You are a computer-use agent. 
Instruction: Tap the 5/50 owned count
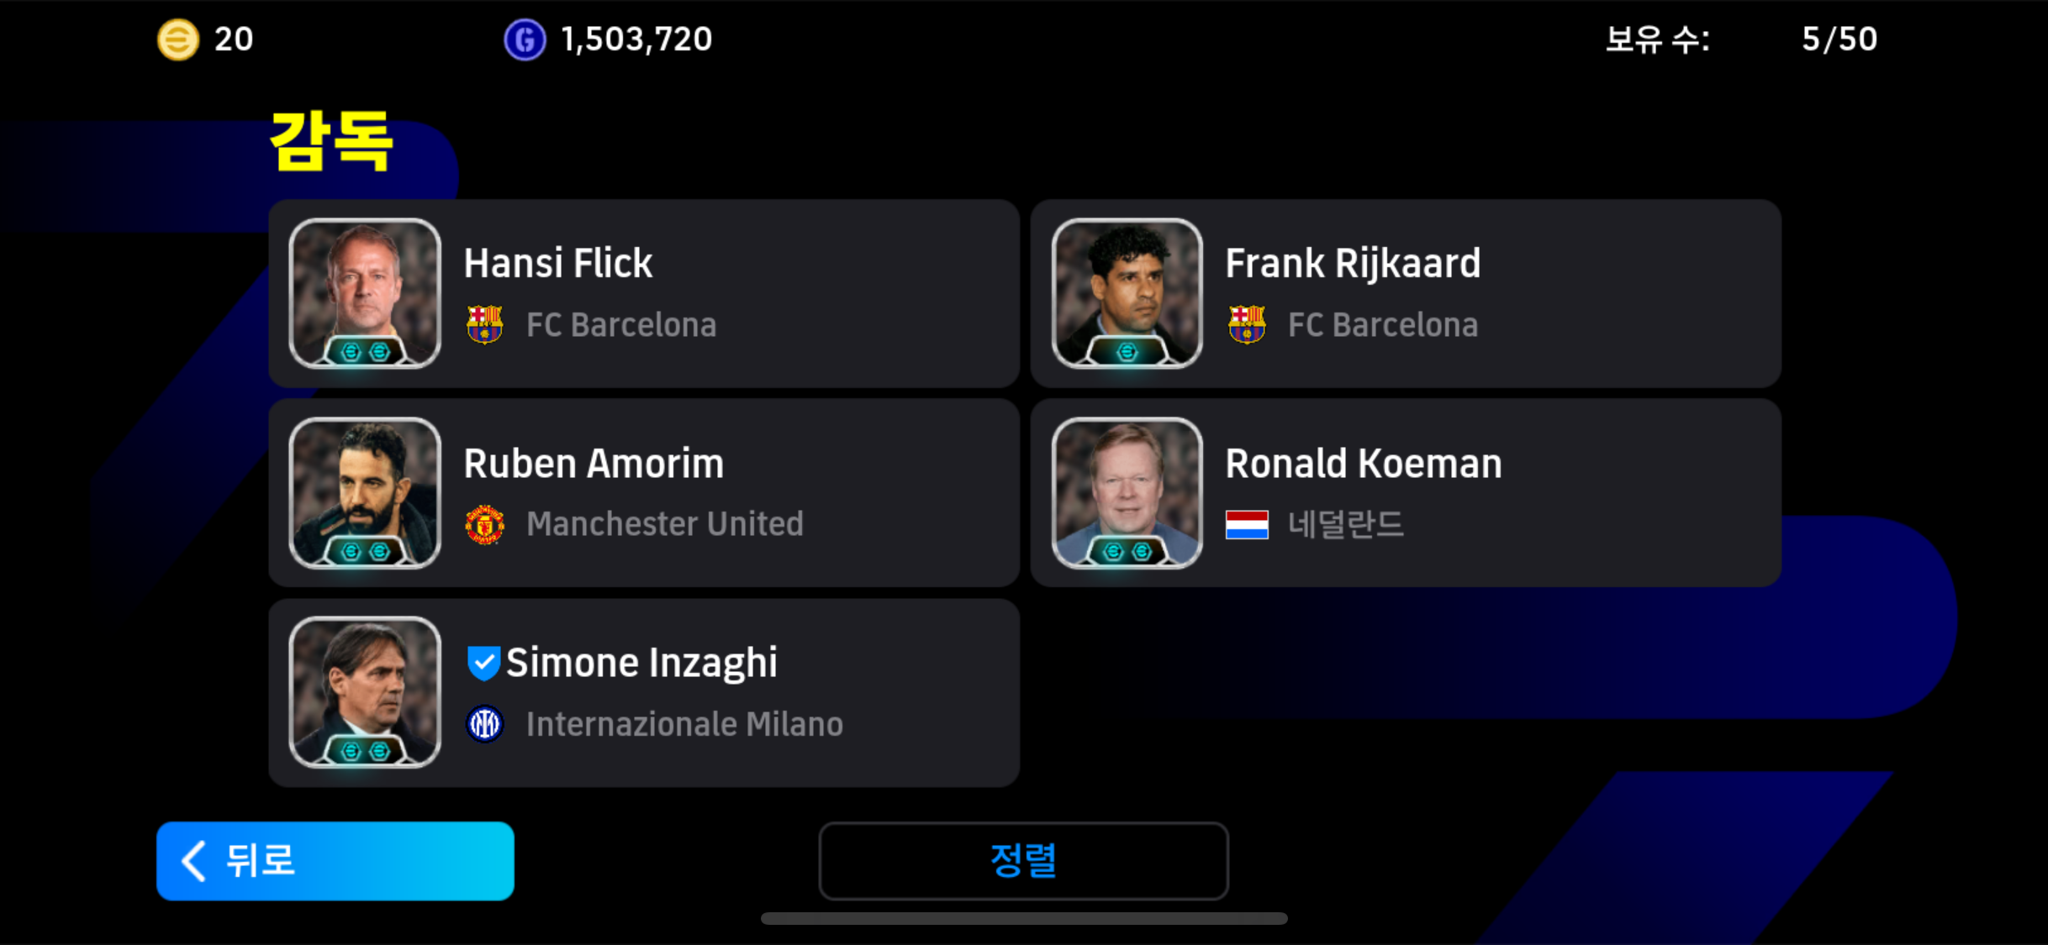(1839, 39)
